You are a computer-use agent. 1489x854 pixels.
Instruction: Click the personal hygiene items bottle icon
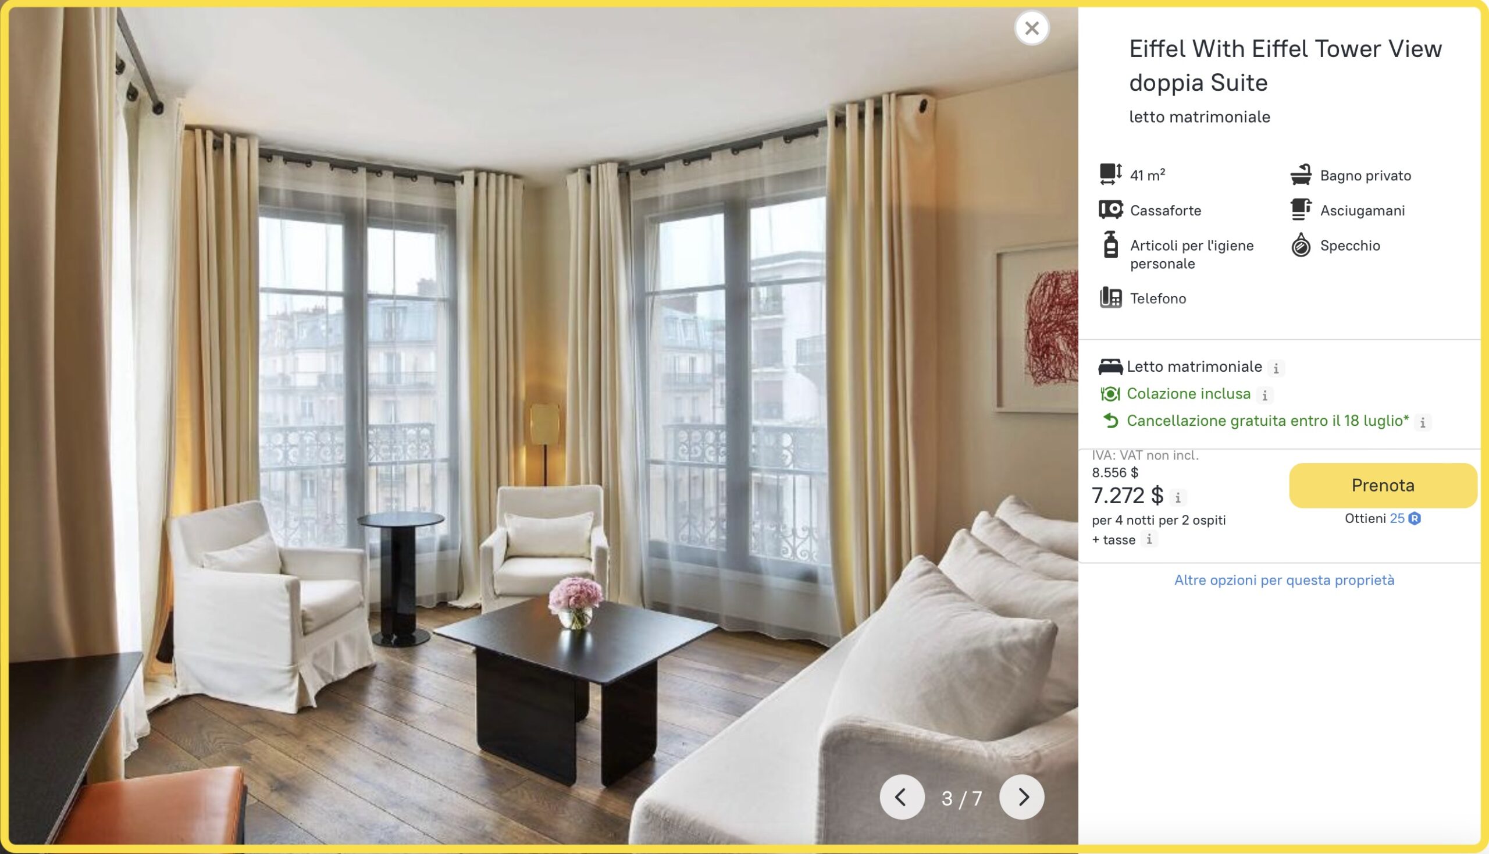[1110, 244]
